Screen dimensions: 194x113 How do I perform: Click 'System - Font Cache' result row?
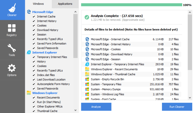click(131, 99)
